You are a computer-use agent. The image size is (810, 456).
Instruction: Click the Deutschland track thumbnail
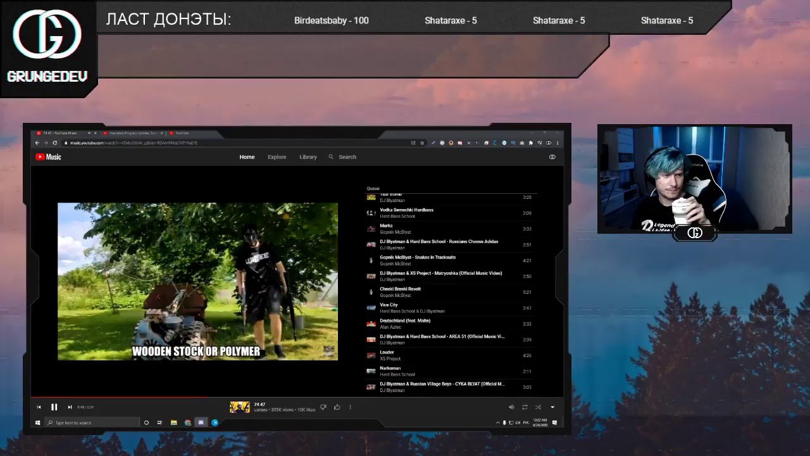[x=371, y=324]
